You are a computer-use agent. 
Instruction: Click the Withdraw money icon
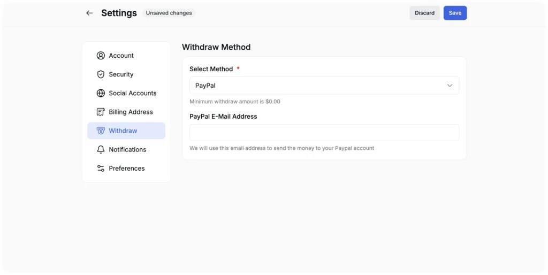[x=101, y=131]
